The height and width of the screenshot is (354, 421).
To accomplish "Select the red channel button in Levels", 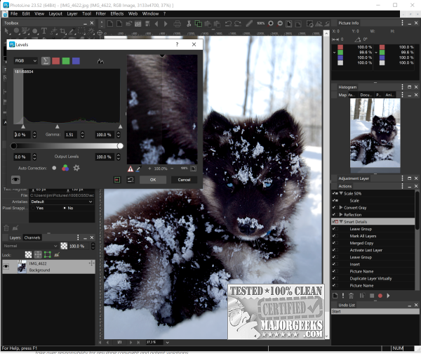I will click(56, 61).
